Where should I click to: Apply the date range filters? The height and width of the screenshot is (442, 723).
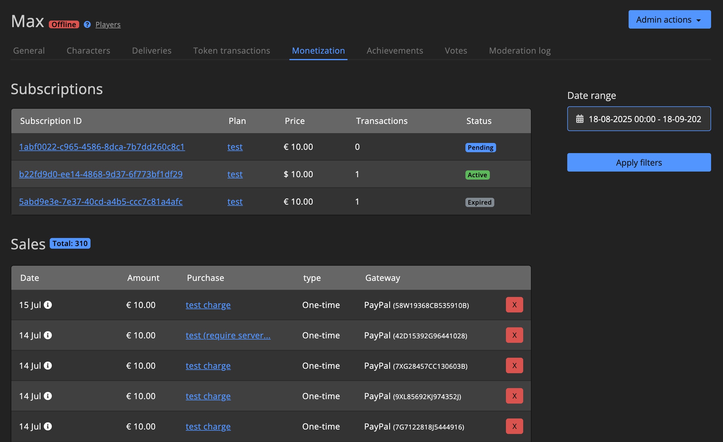point(639,162)
